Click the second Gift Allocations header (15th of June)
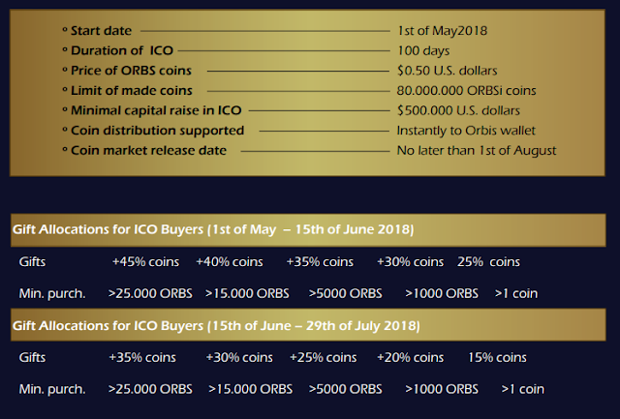 click(x=308, y=325)
